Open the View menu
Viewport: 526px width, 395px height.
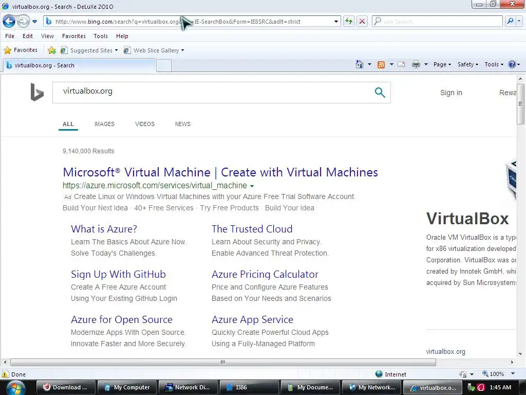click(x=47, y=36)
